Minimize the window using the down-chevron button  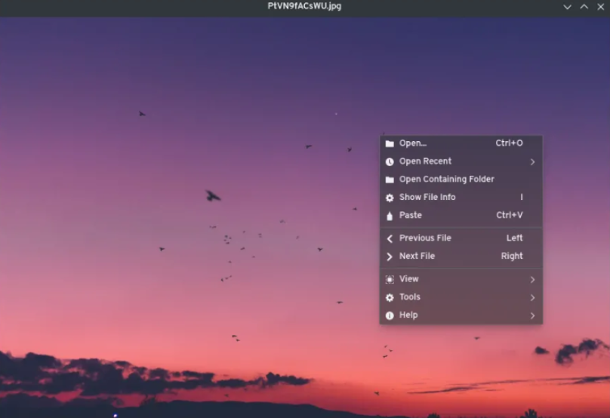568,7
